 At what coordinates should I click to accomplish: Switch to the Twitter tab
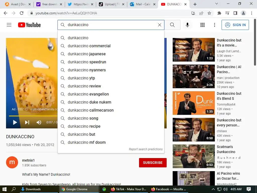(80, 4)
